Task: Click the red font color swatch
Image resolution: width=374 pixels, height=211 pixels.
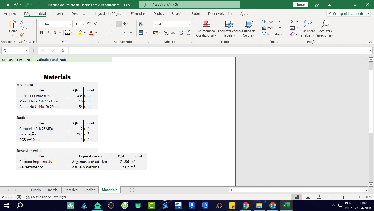Action: click(91, 33)
